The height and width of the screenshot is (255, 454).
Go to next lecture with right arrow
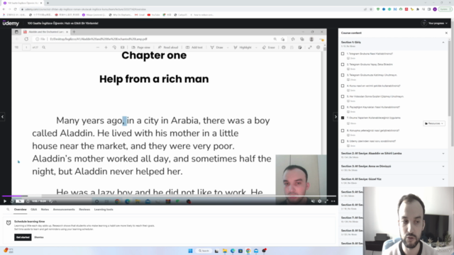[x=336, y=117]
